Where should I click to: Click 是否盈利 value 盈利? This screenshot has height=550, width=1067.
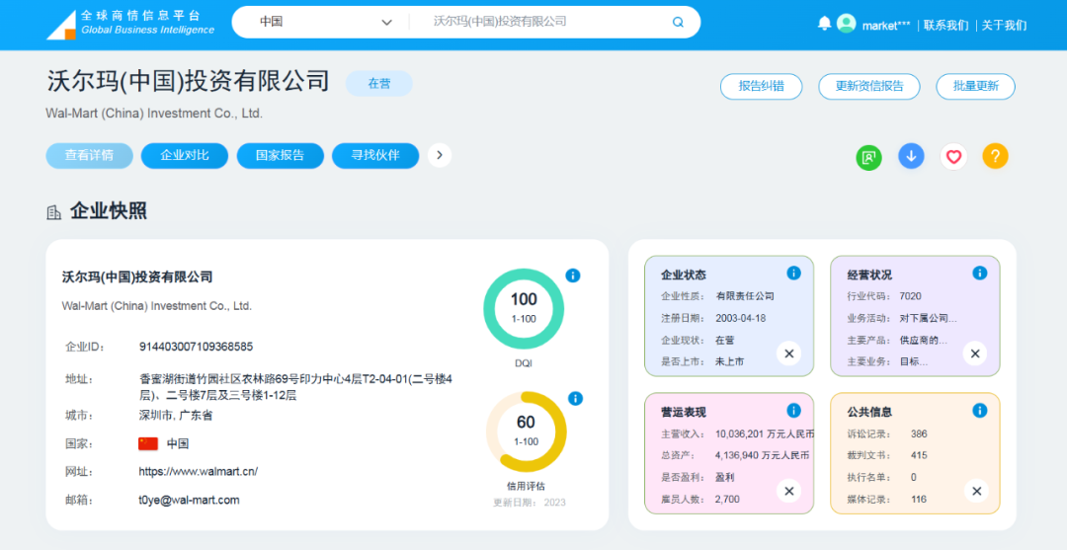(x=725, y=477)
